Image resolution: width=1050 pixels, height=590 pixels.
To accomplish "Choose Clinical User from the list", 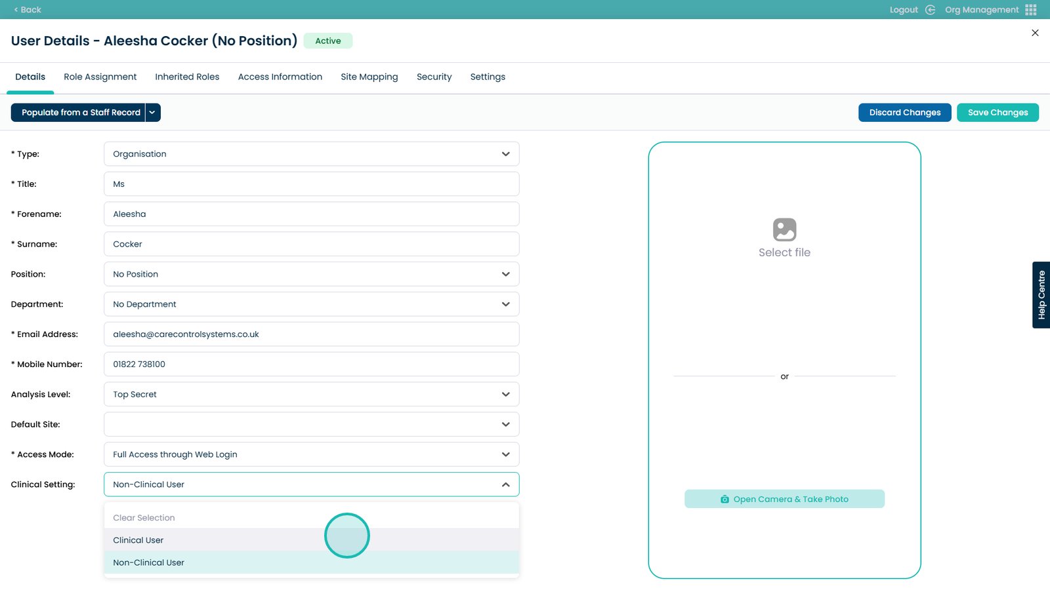I will [x=138, y=540].
